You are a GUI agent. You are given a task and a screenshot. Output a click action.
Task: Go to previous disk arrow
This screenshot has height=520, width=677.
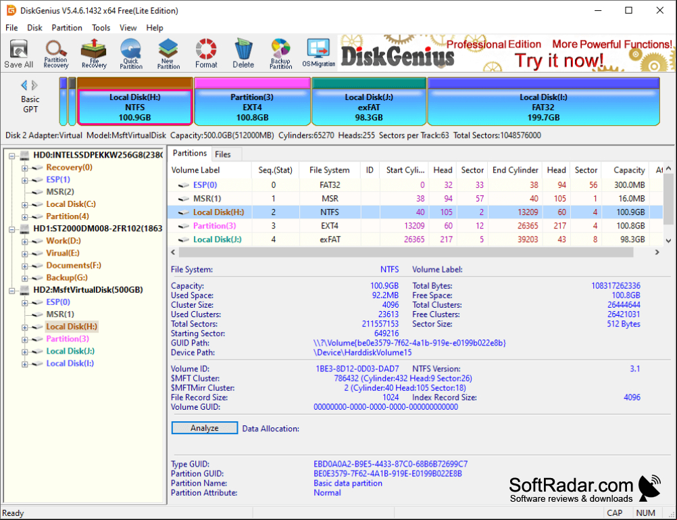(x=24, y=85)
